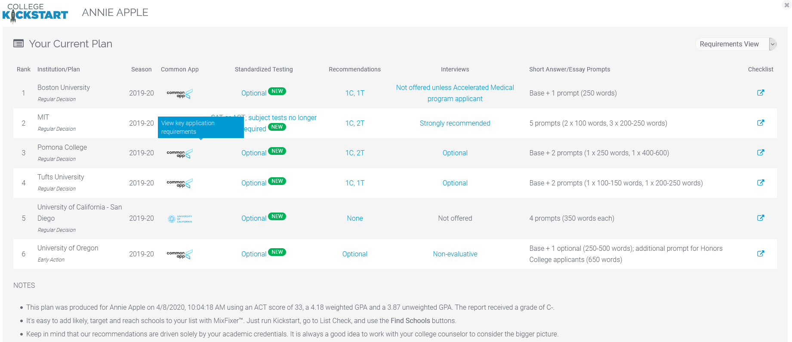This screenshot has height=342, width=792.
Task: Click University of California application logo
Action: pos(179,219)
